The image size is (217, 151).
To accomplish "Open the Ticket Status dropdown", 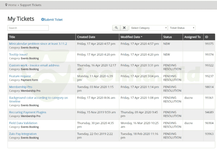I will coord(182,28).
